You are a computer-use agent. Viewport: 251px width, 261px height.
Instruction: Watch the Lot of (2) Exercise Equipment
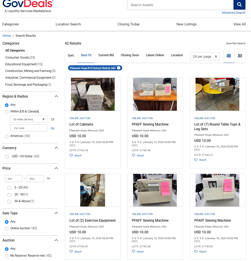click(x=72, y=251)
